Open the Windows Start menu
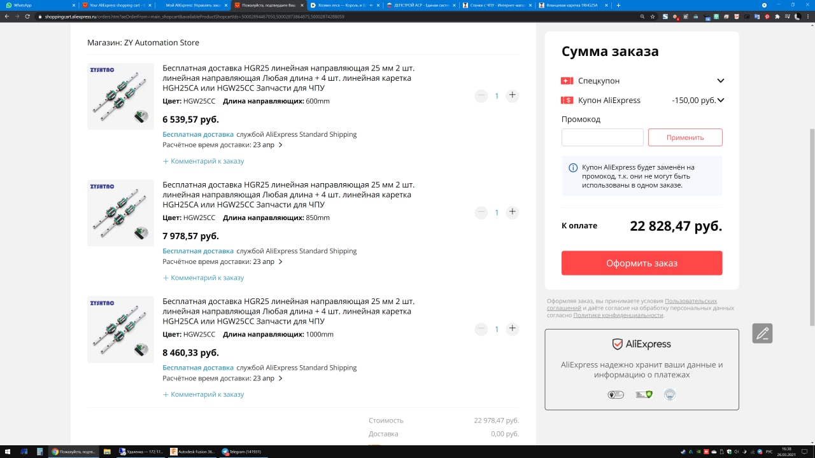The height and width of the screenshot is (458, 815). pyautogui.click(x=7, y=452)
